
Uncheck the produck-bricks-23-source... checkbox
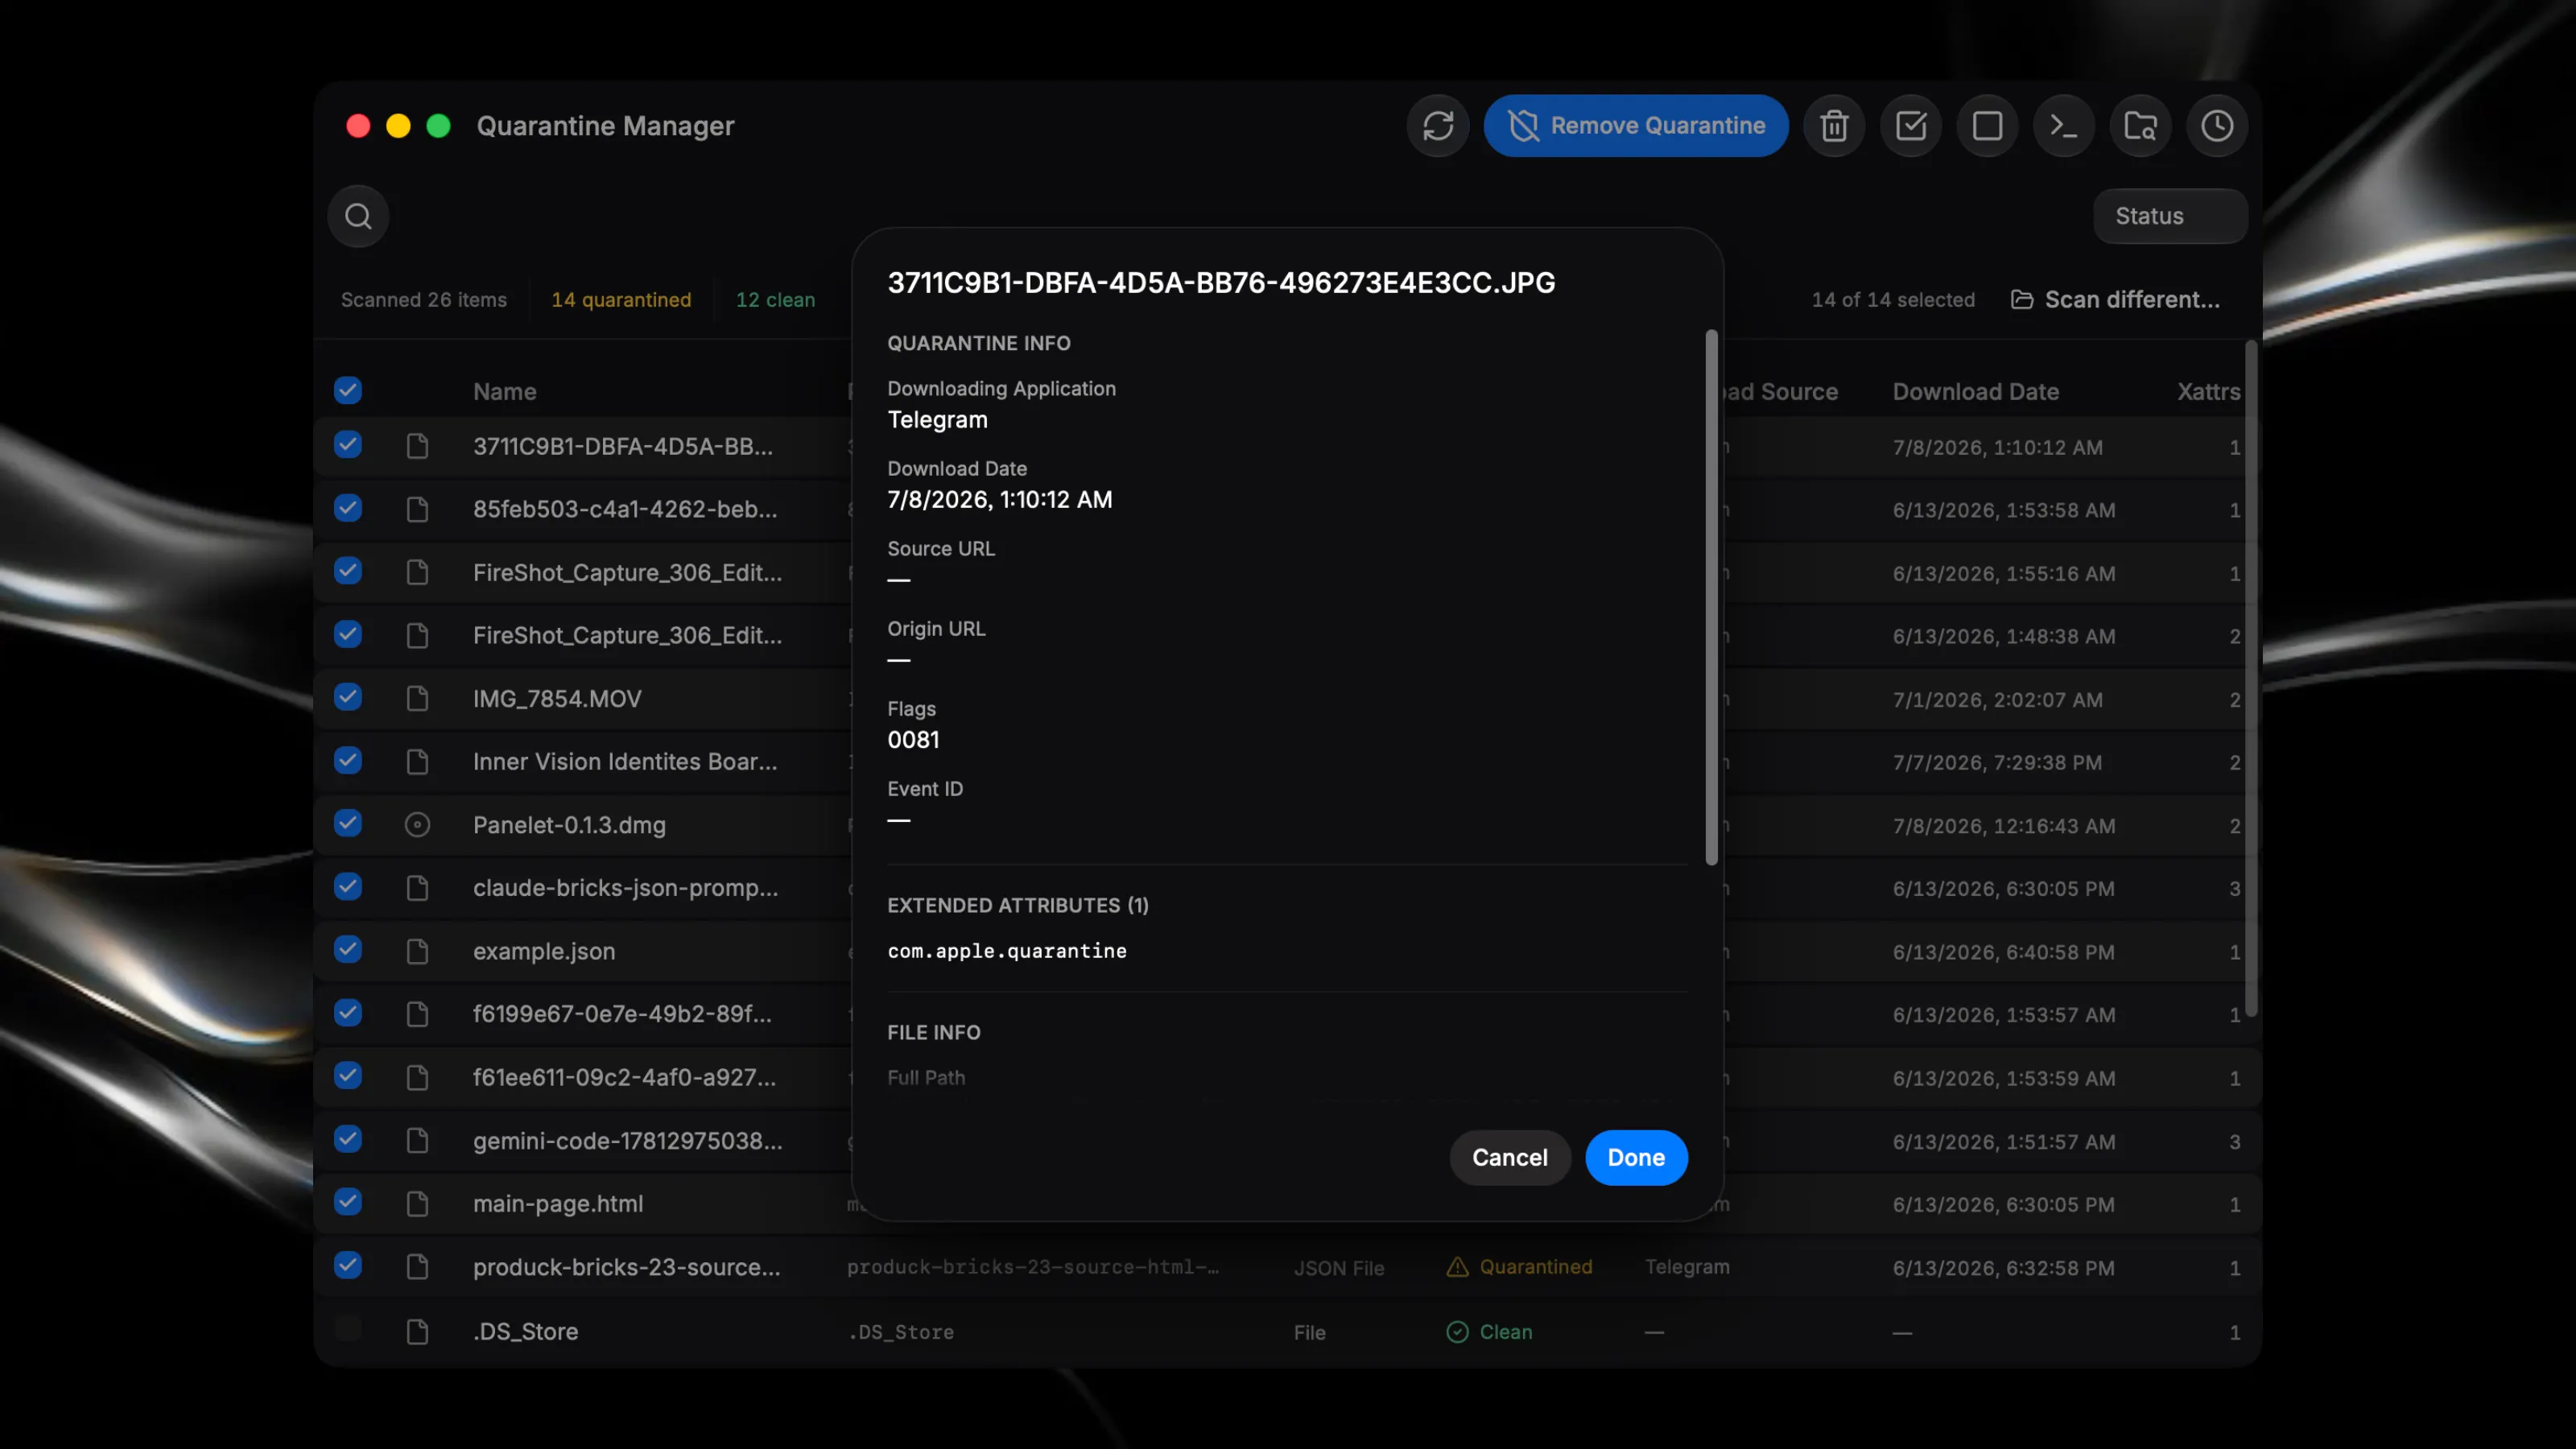[348, 1265]
